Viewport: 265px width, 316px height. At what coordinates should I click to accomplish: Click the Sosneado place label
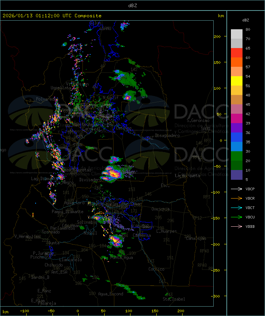coord(51,232)
